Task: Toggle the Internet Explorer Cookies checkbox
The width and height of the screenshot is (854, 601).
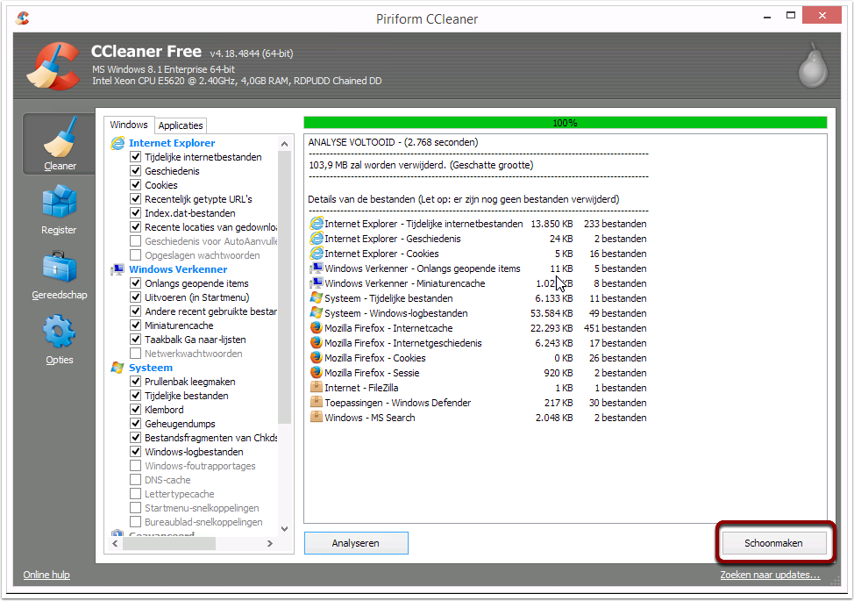Action: pos(136,185)
